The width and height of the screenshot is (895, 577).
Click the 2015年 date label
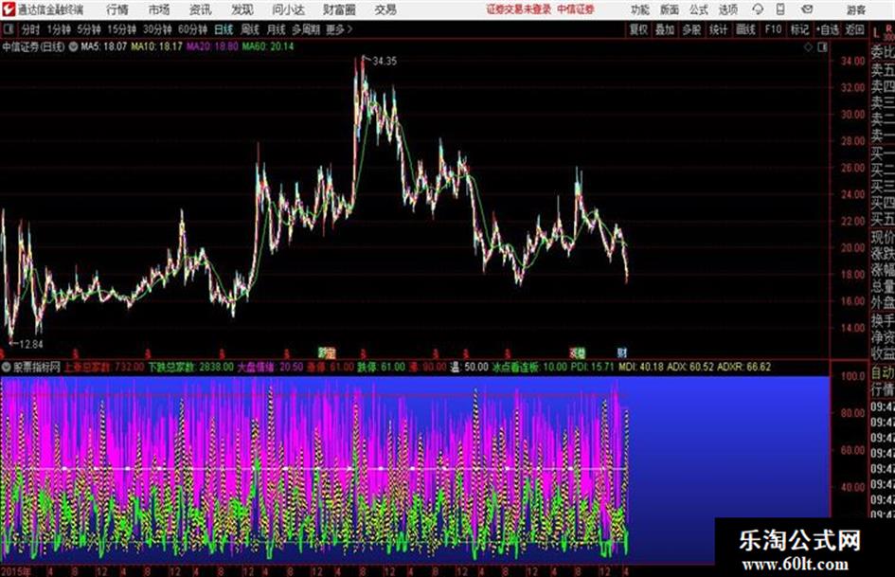[16, 571]
